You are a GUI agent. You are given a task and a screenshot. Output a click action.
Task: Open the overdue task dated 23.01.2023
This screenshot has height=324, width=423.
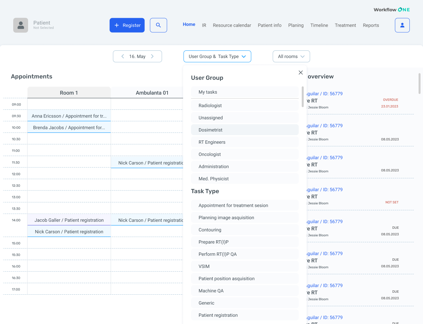[360, 101]
